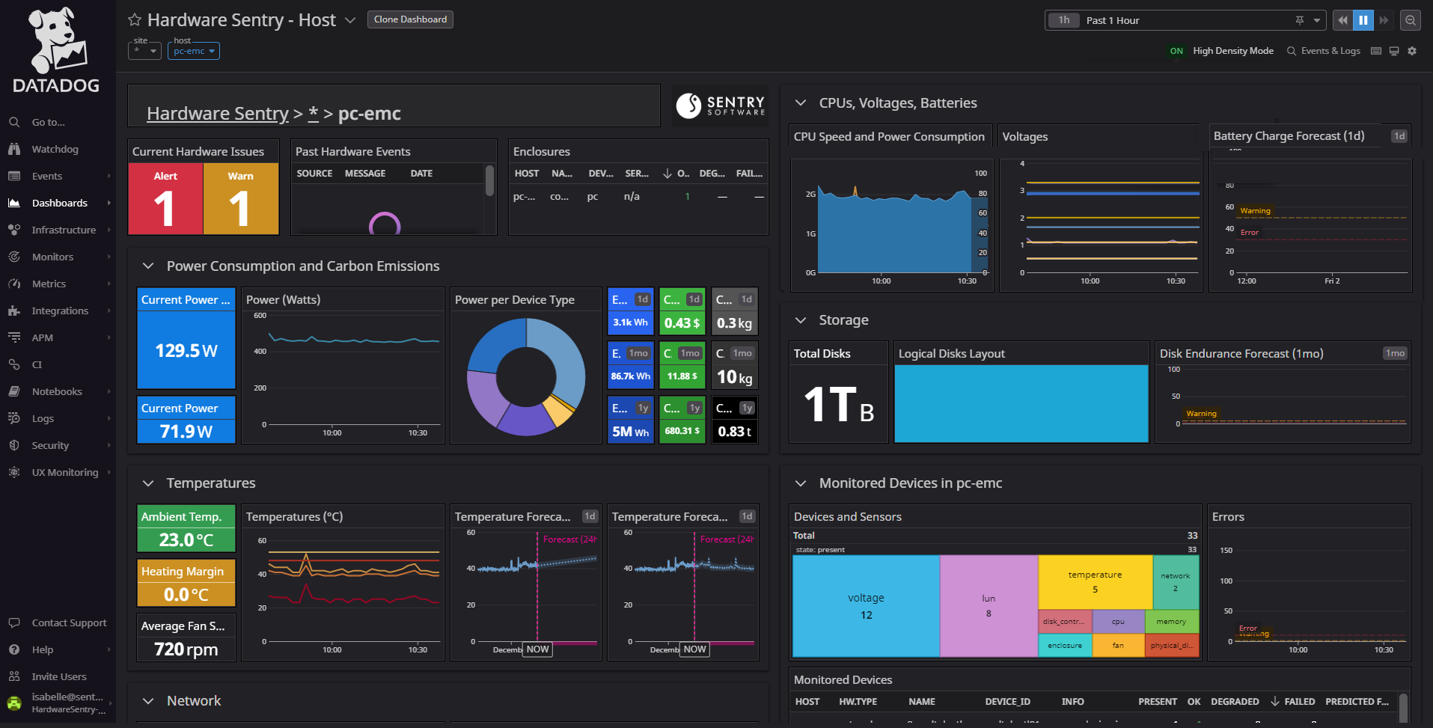Click the Security sidebar icon

[x=15, y=445]
